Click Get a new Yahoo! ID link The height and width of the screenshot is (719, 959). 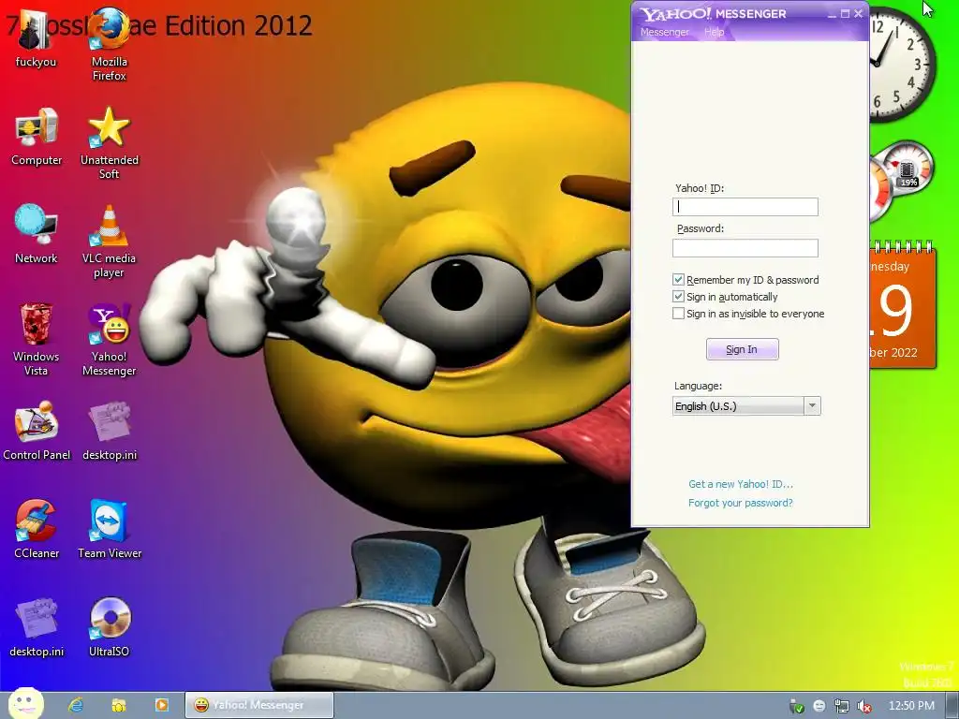pos(741,484)
